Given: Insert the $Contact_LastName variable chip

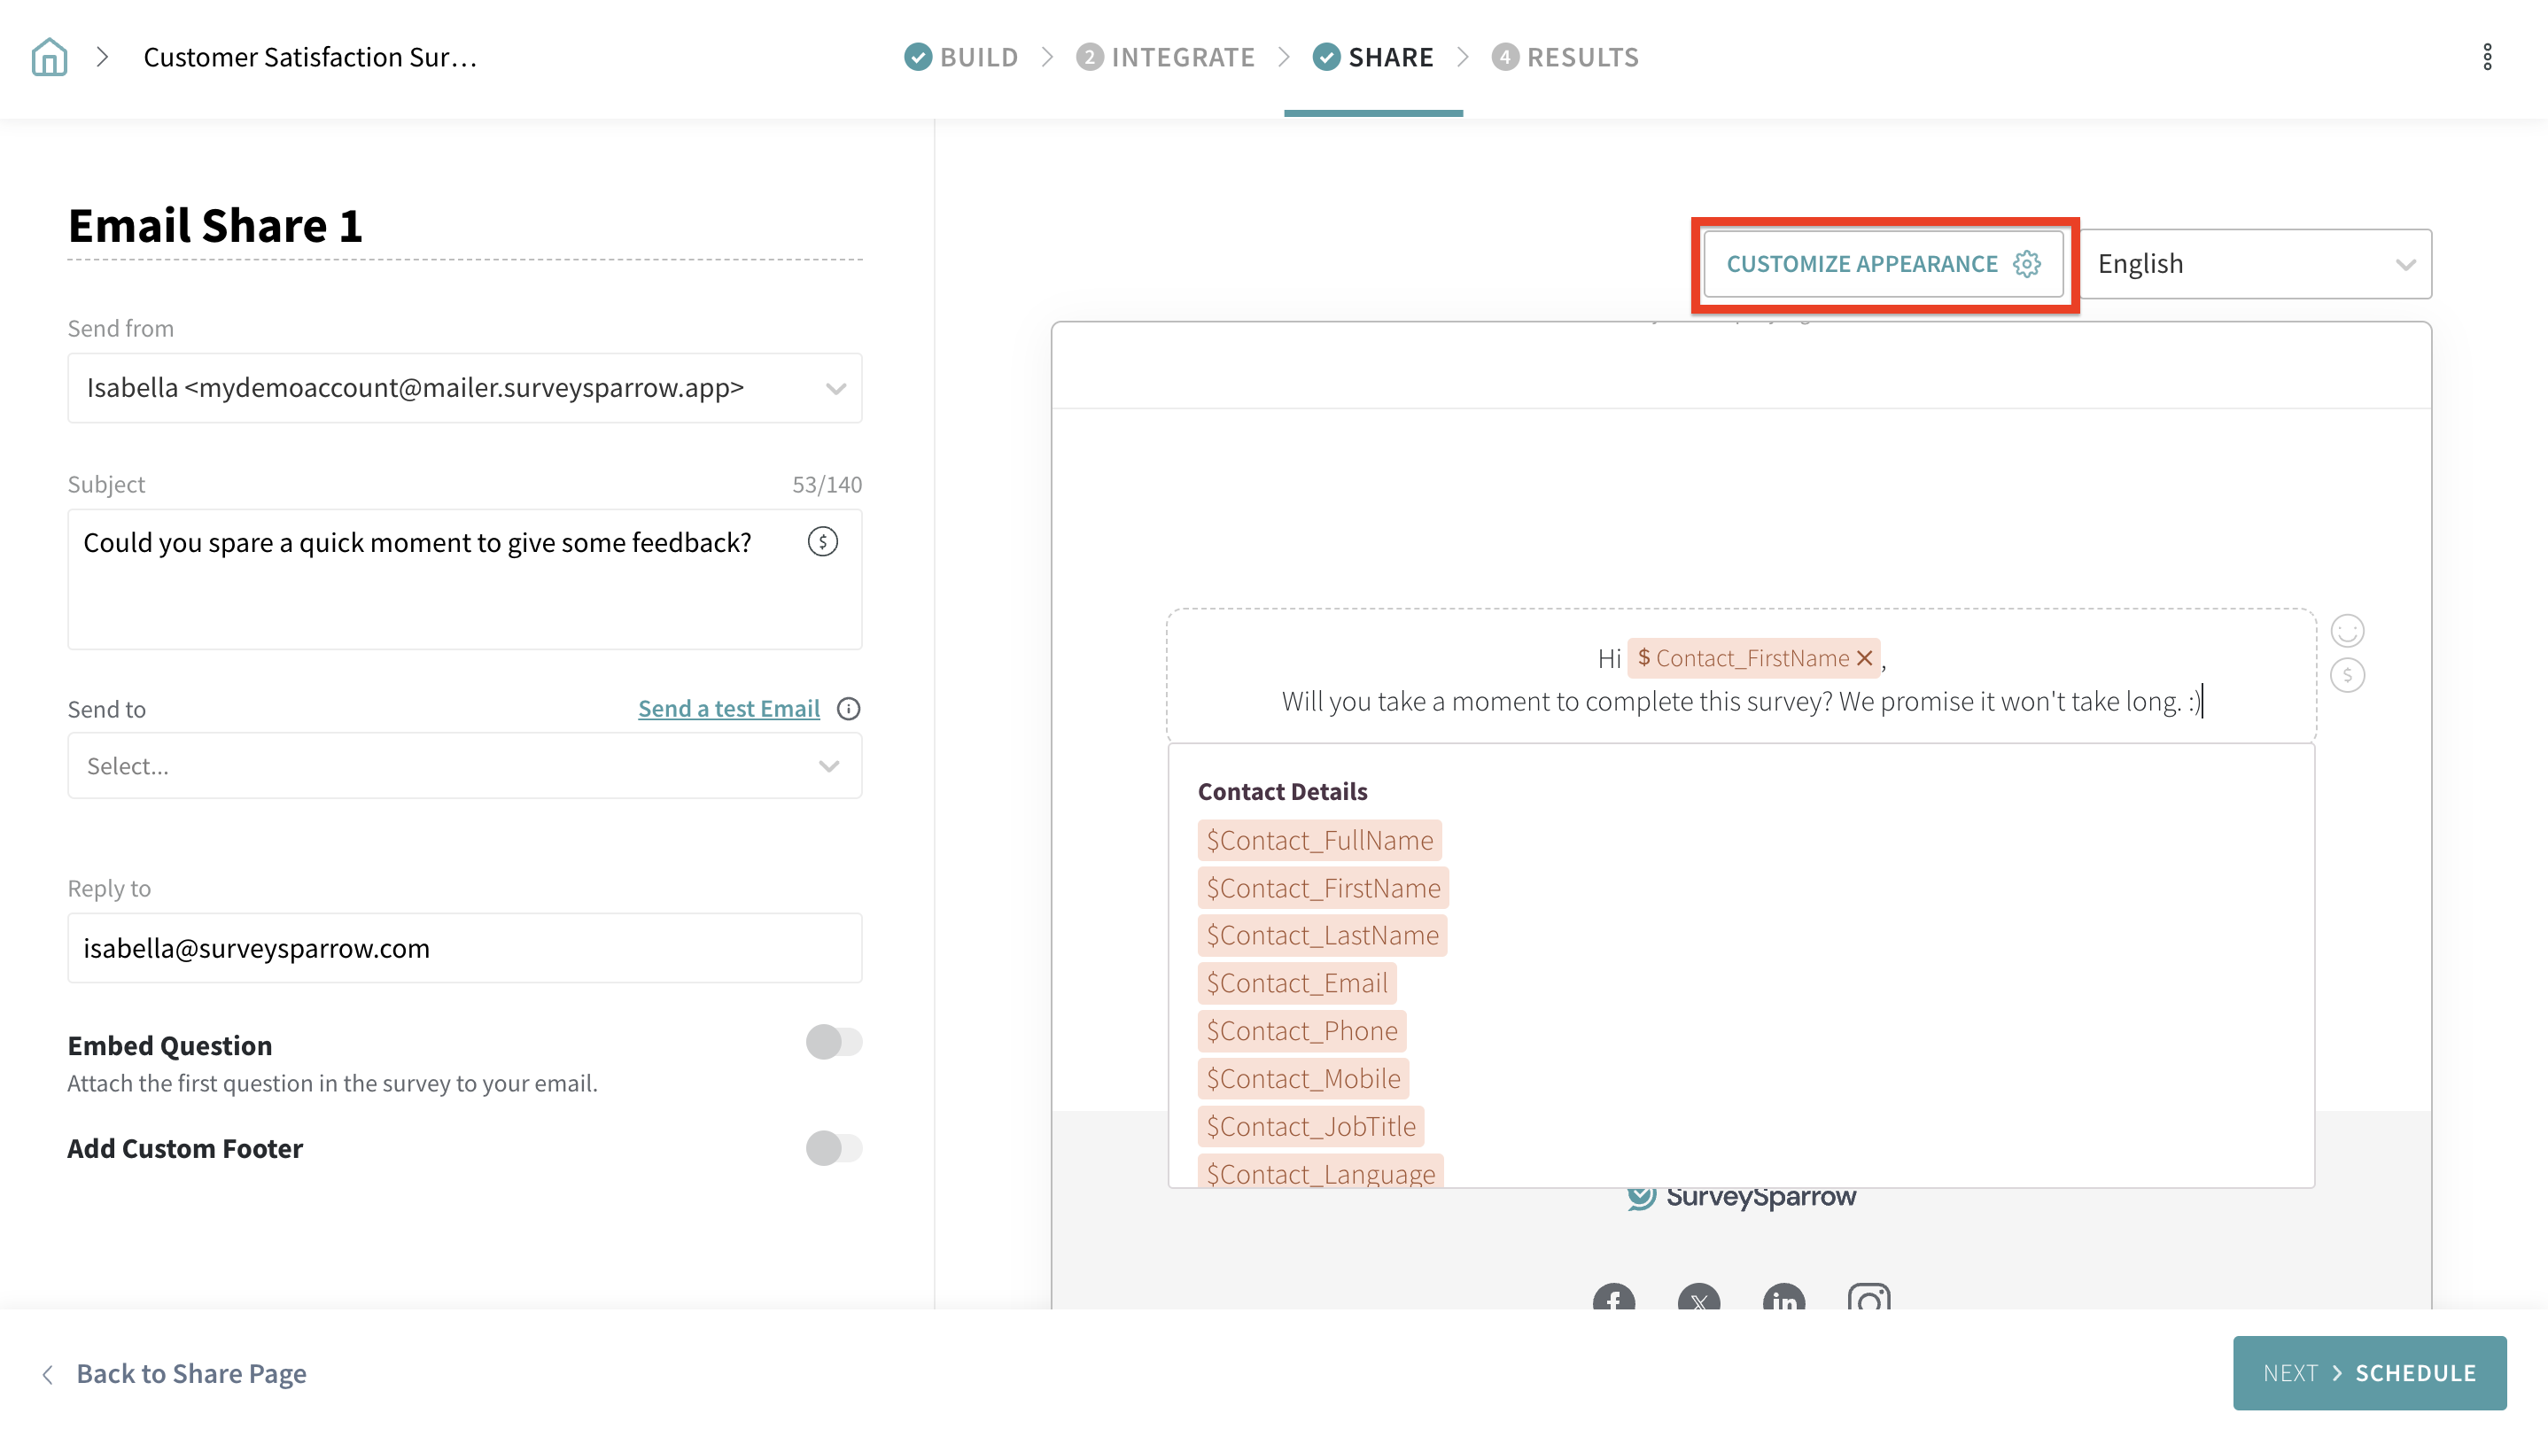Looking at the screenshot, I should coord(1322,936).
